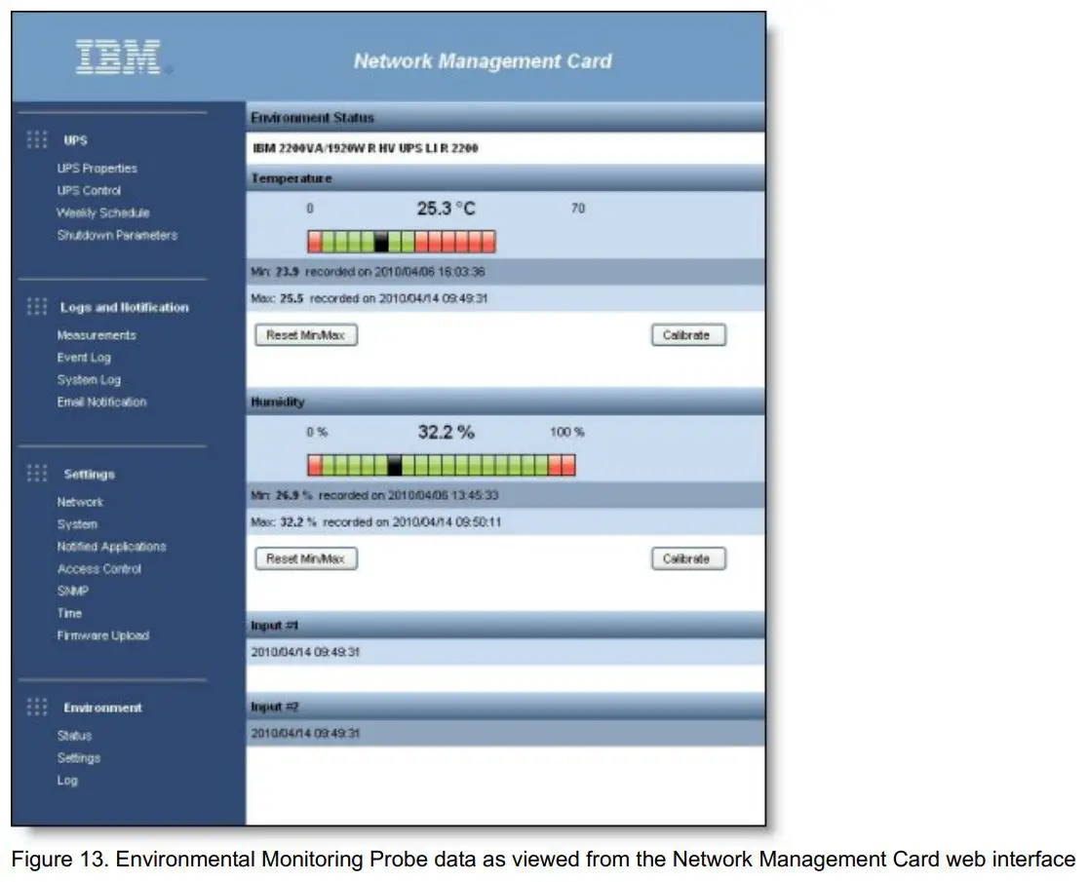Viewport: 1089px width, 882px height.
Task: Configure Email Notification
Action: [102, 402]
